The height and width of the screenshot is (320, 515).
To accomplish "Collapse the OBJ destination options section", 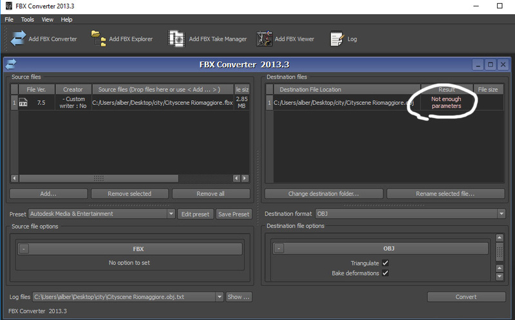I will [x=279, y=249].
